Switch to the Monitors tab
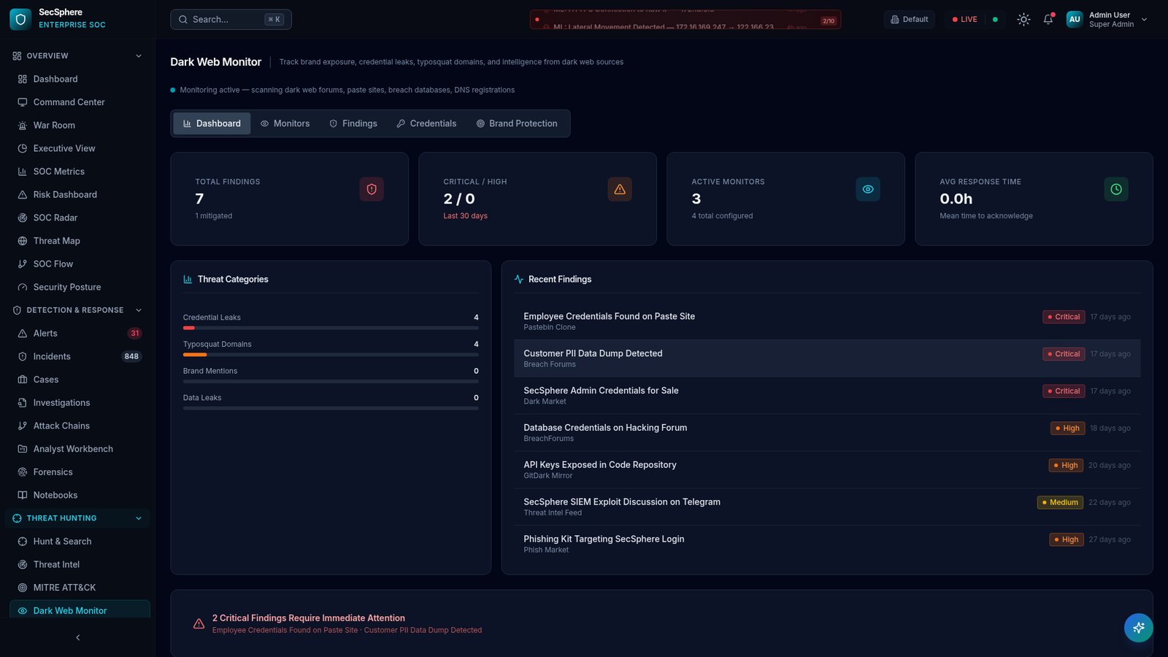This screenshot has width=1168, height=657. click(x=285, y=123)
